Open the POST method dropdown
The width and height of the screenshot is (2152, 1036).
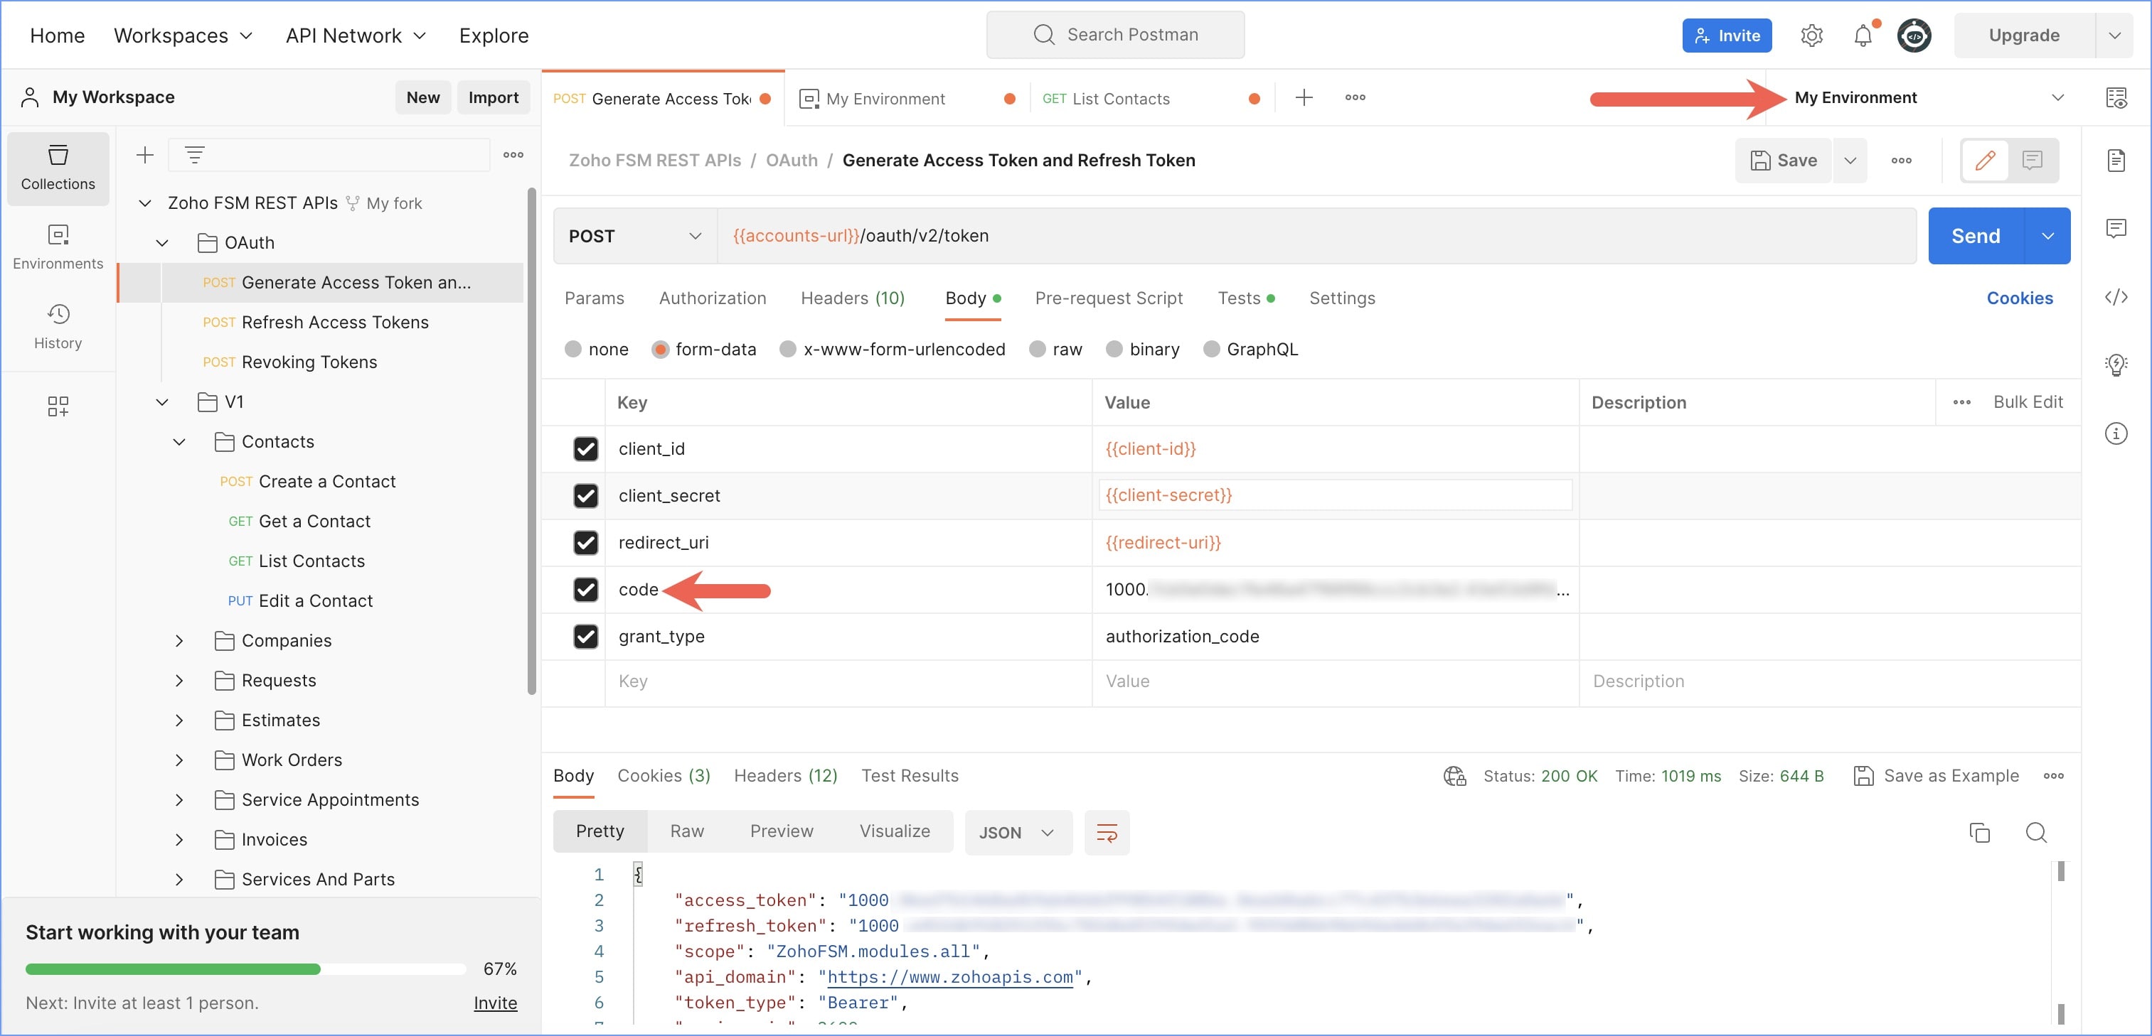[635, 236]
